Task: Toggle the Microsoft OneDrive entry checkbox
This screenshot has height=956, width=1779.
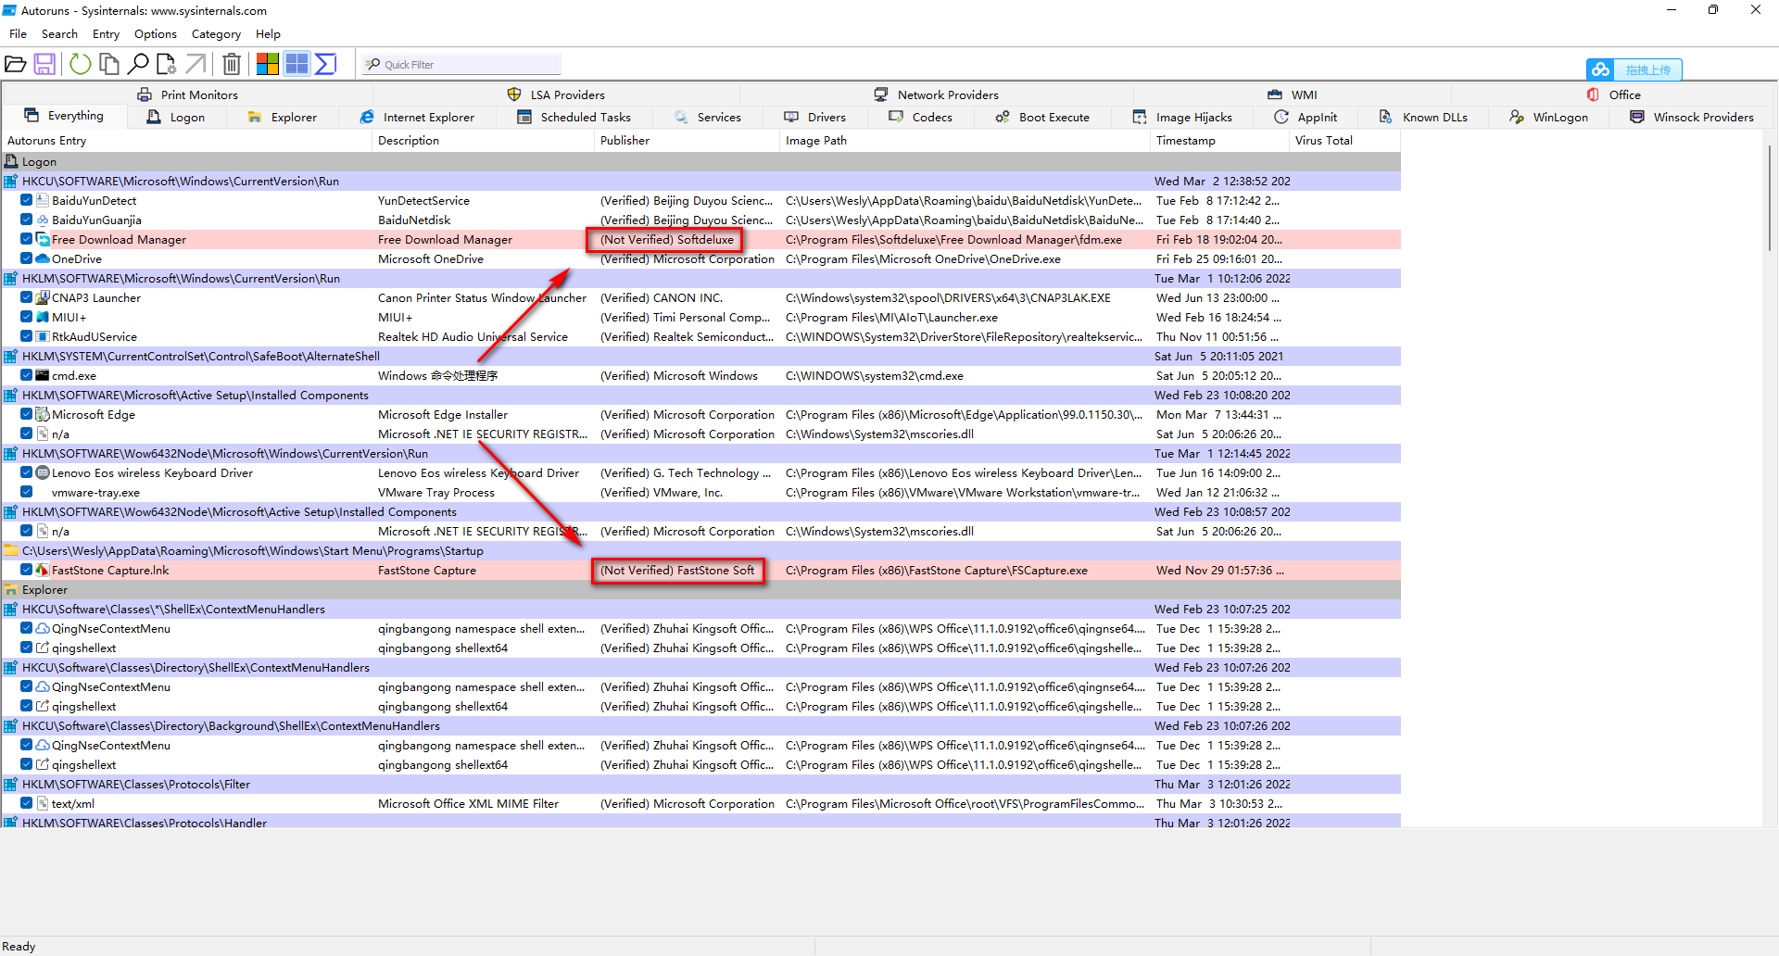Action: pyautogui.click(x=27, y=258)
